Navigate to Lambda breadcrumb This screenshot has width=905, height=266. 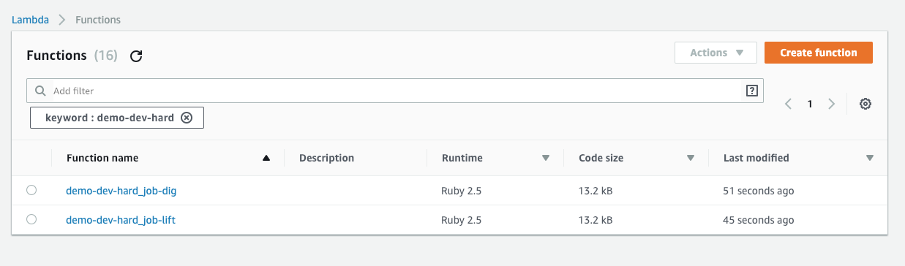(x=30, y=20)
